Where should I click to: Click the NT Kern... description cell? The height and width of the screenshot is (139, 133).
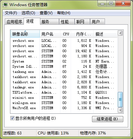point(105,61)
